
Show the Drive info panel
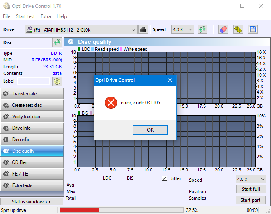32,128
